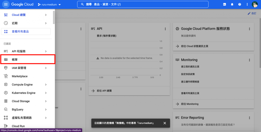
Task: Open the ruru-medium project selector
Action: (49, 5)
